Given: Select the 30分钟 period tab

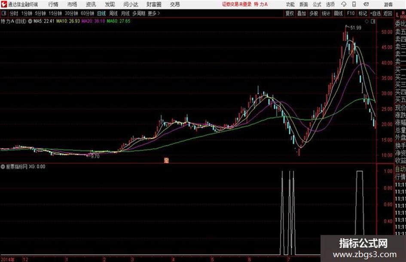Looking at the screenshot, I should click(x=71, y=13).
